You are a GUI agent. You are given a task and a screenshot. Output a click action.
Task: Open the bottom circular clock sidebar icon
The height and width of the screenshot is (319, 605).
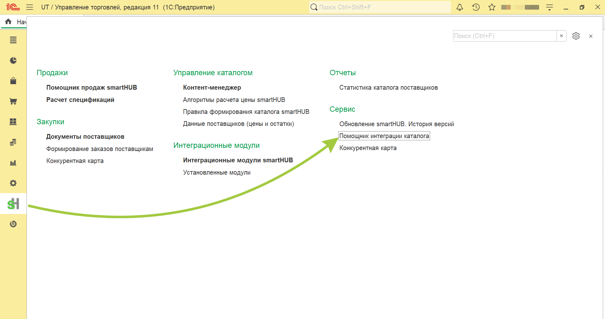[13, 224]
